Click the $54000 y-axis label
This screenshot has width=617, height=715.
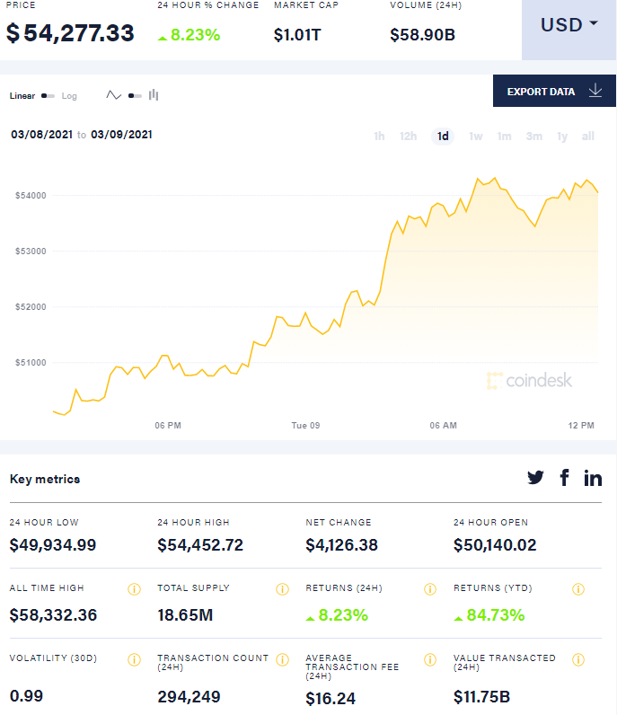click(x=31, y=195)
